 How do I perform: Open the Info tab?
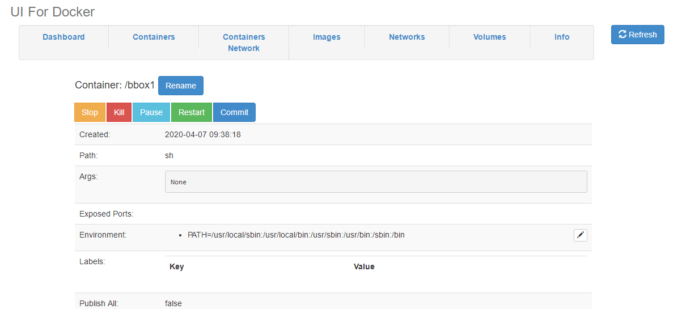coord(561,37)
